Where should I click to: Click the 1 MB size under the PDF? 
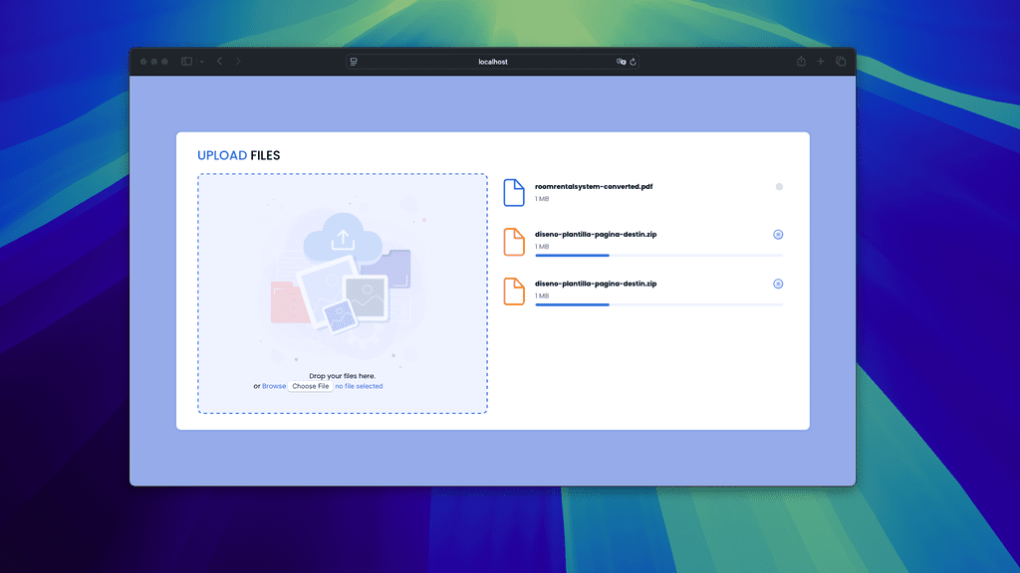point(542,199)
